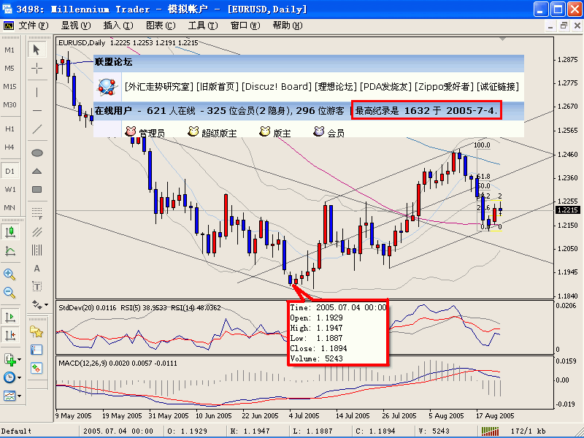
Task: Toggle chart auto-scroll
Action: click(x=10, y=317)
